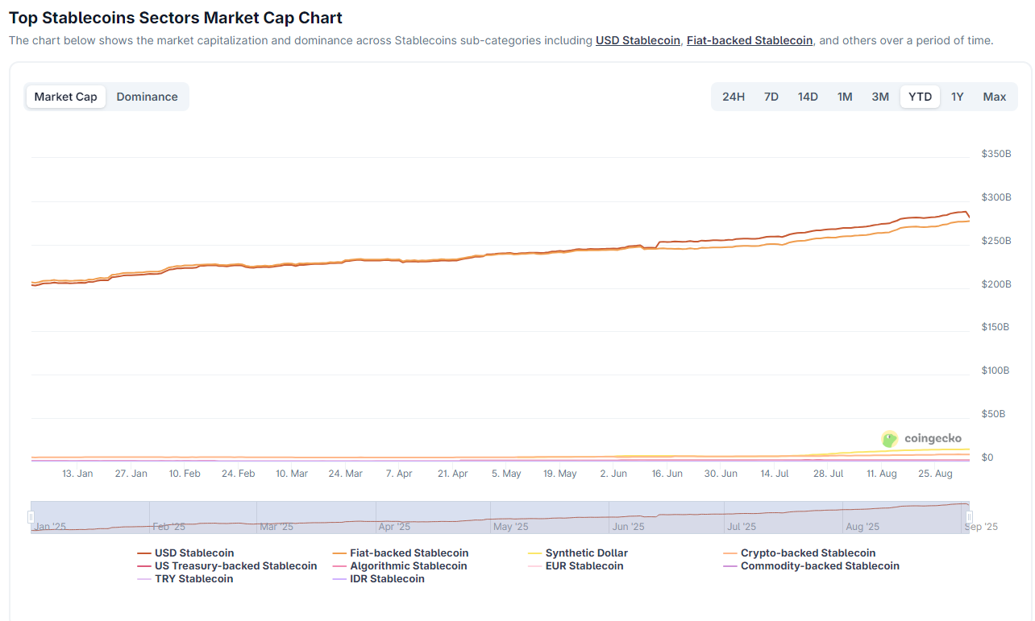Select the 1Y time range
Screen dimensions: 1035x621
(x=957, y=97)
